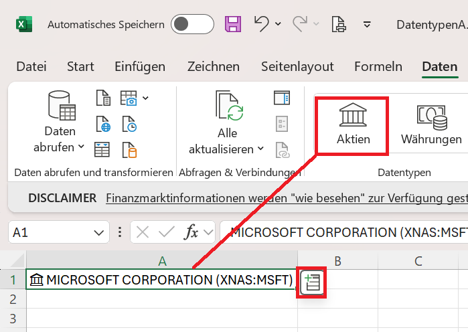
Task: Click the greyed Properties list icon
Action: tap(282, 124)
